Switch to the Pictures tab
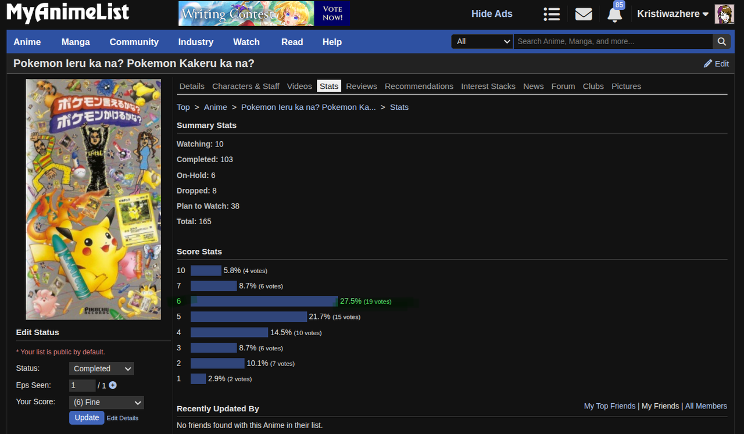Screen dimensions: 744x434 click(627, 86)
